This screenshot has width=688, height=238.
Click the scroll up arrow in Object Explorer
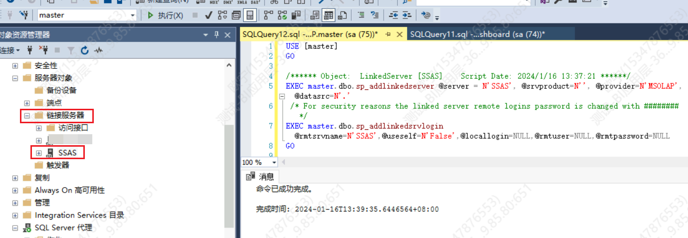click(229, 65)
